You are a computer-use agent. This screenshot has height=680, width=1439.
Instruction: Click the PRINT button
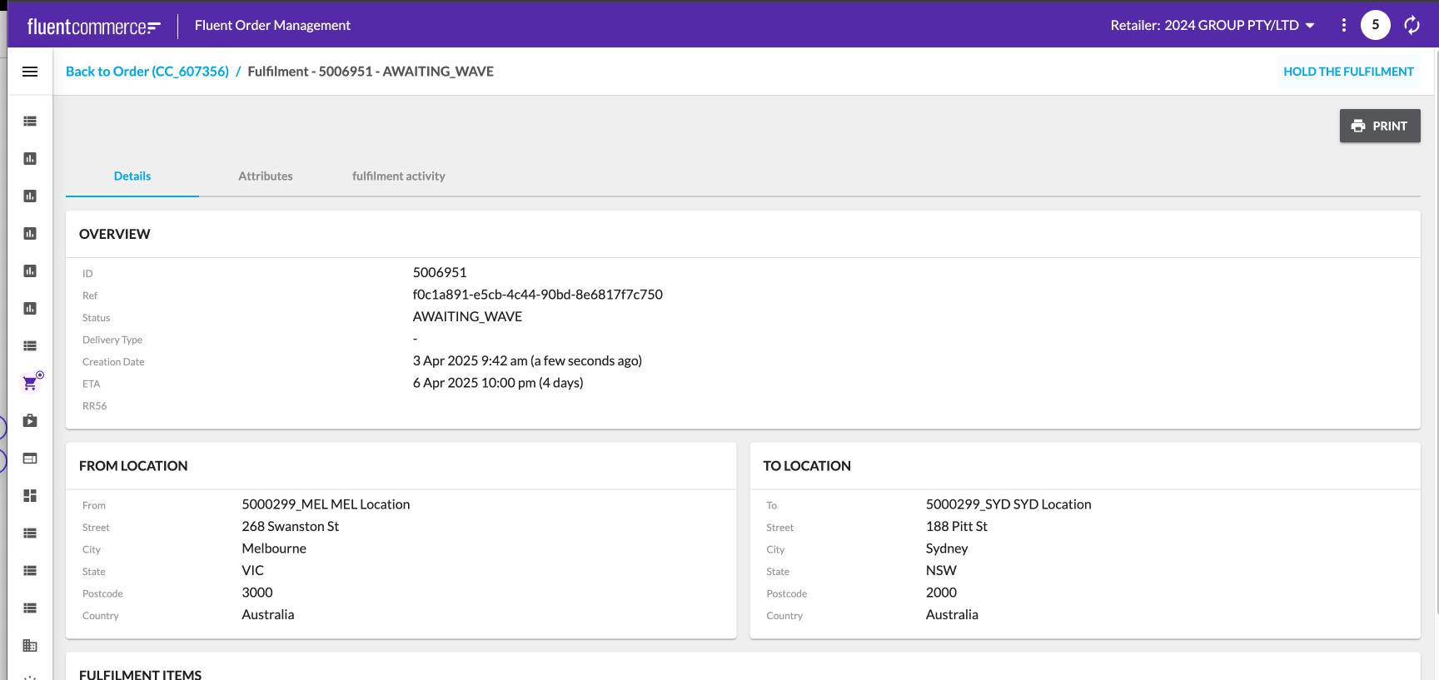[1379, 126]
